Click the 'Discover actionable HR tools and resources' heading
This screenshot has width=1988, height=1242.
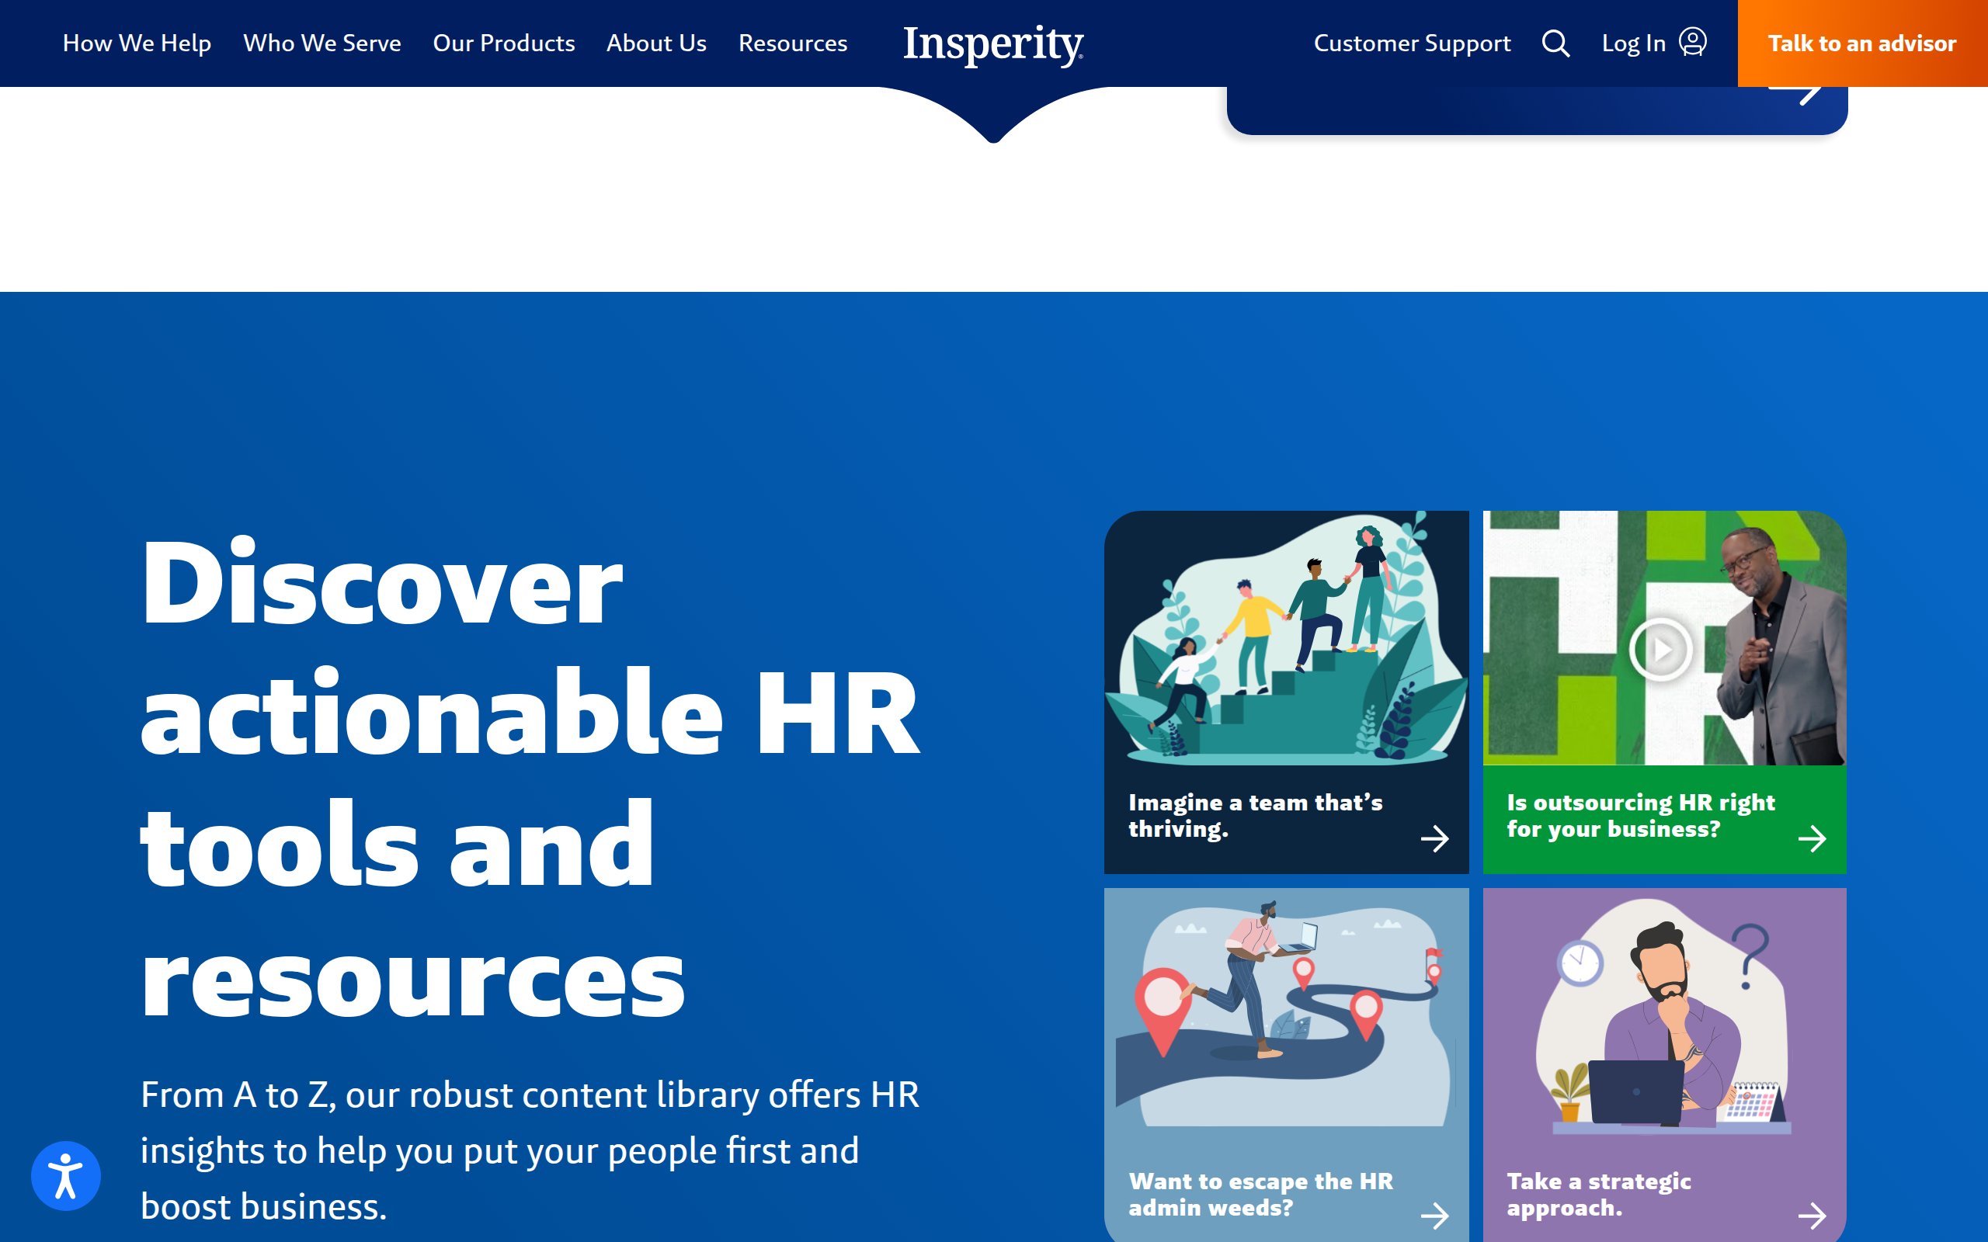pos(530,776)
